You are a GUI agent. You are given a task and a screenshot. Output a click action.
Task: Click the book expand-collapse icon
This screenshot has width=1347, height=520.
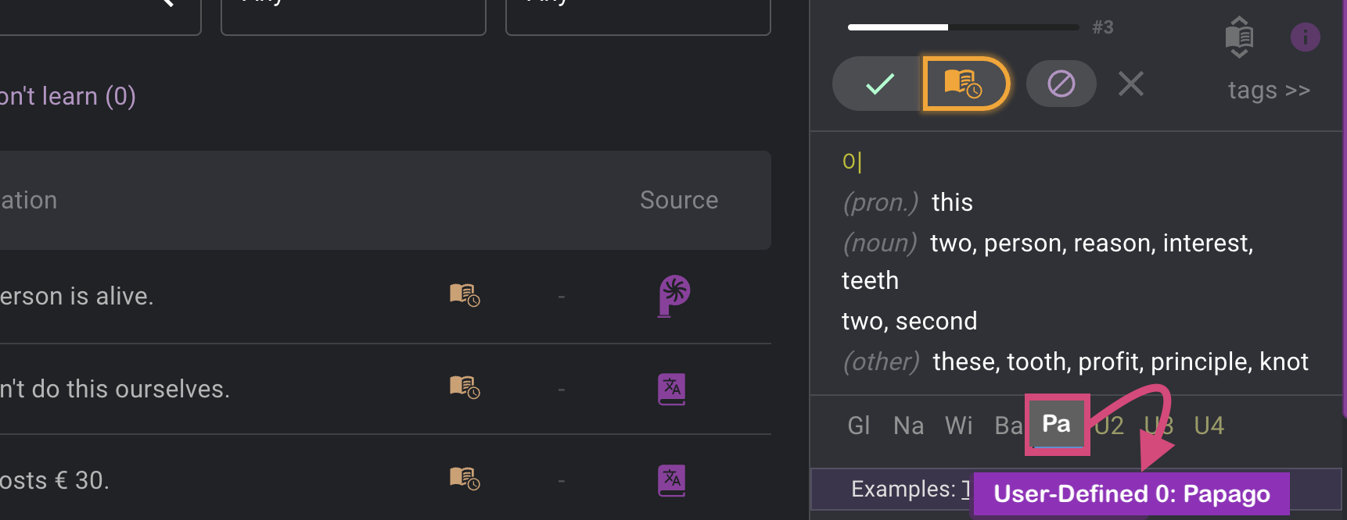tap(1239, 37)
